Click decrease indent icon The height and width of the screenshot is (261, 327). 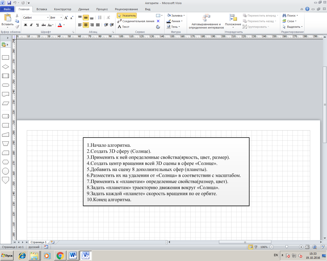[106, 25]
